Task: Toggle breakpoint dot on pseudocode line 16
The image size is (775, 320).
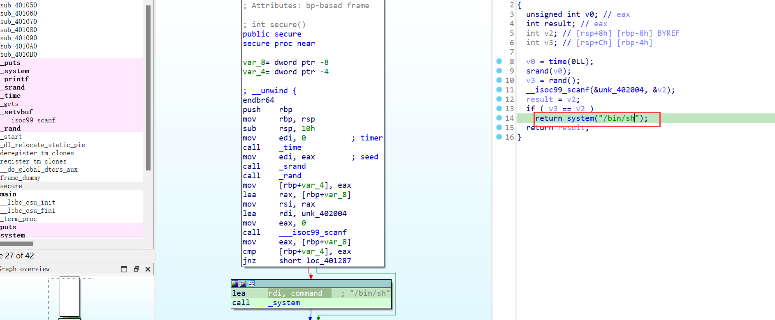Action: coord(499,137)
